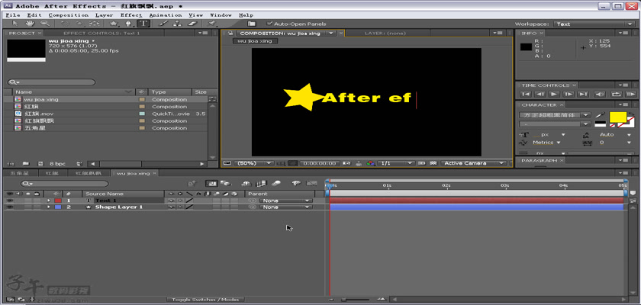Image resolution: width=641 pixels, height=305 pixels.
Task: Open the font family dropdown arrow
Action: click(587, 115)
